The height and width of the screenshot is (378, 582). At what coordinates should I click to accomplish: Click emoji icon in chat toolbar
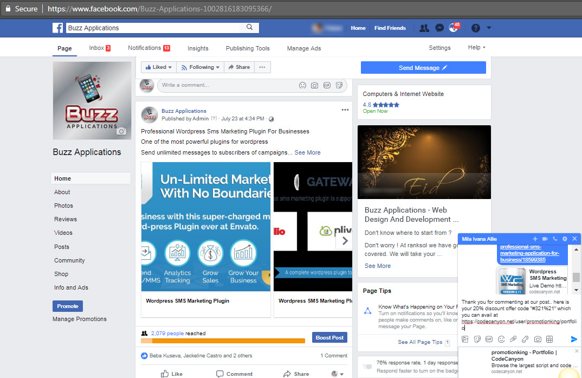pyautogui.click(x=501, y=339)
